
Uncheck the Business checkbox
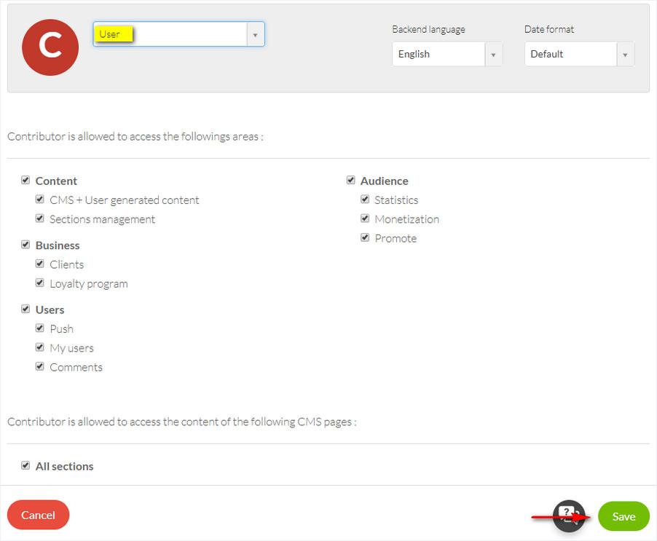click(x=25, y=245)
